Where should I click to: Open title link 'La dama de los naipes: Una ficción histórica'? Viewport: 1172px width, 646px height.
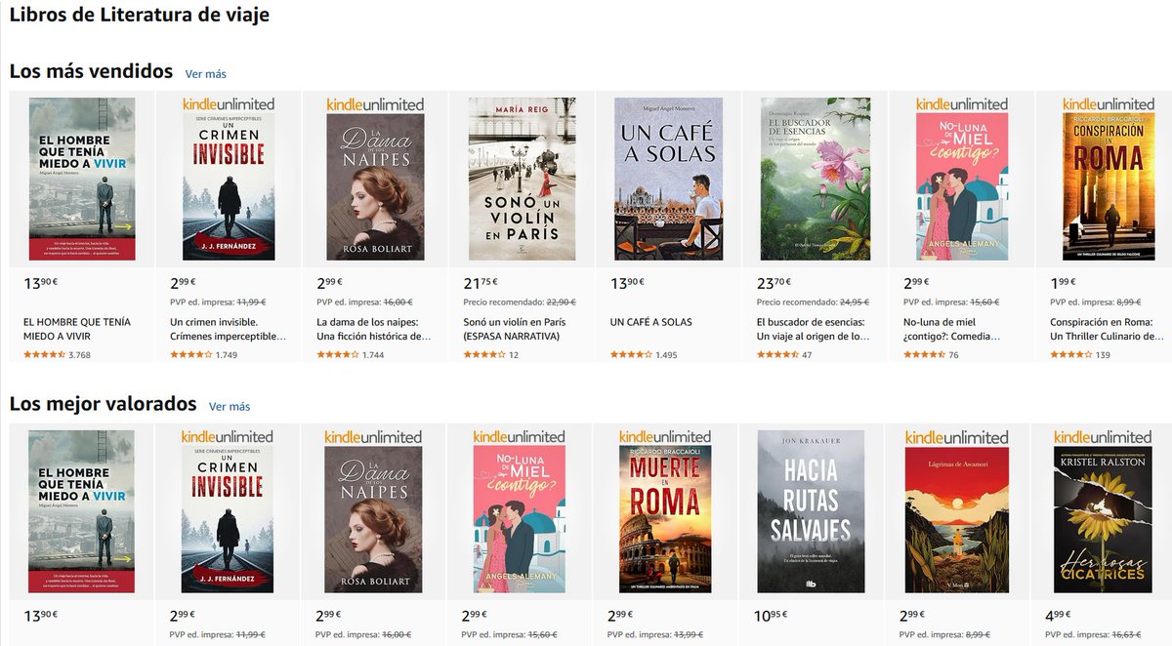pyautogui.click(x=375, y=329)
